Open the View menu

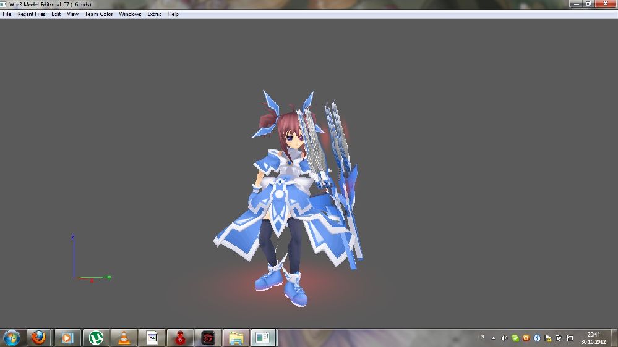pyautogui.click(x=72, y=14)
